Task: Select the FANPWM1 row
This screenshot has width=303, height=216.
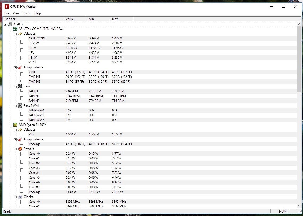Action: click(162, 115)
